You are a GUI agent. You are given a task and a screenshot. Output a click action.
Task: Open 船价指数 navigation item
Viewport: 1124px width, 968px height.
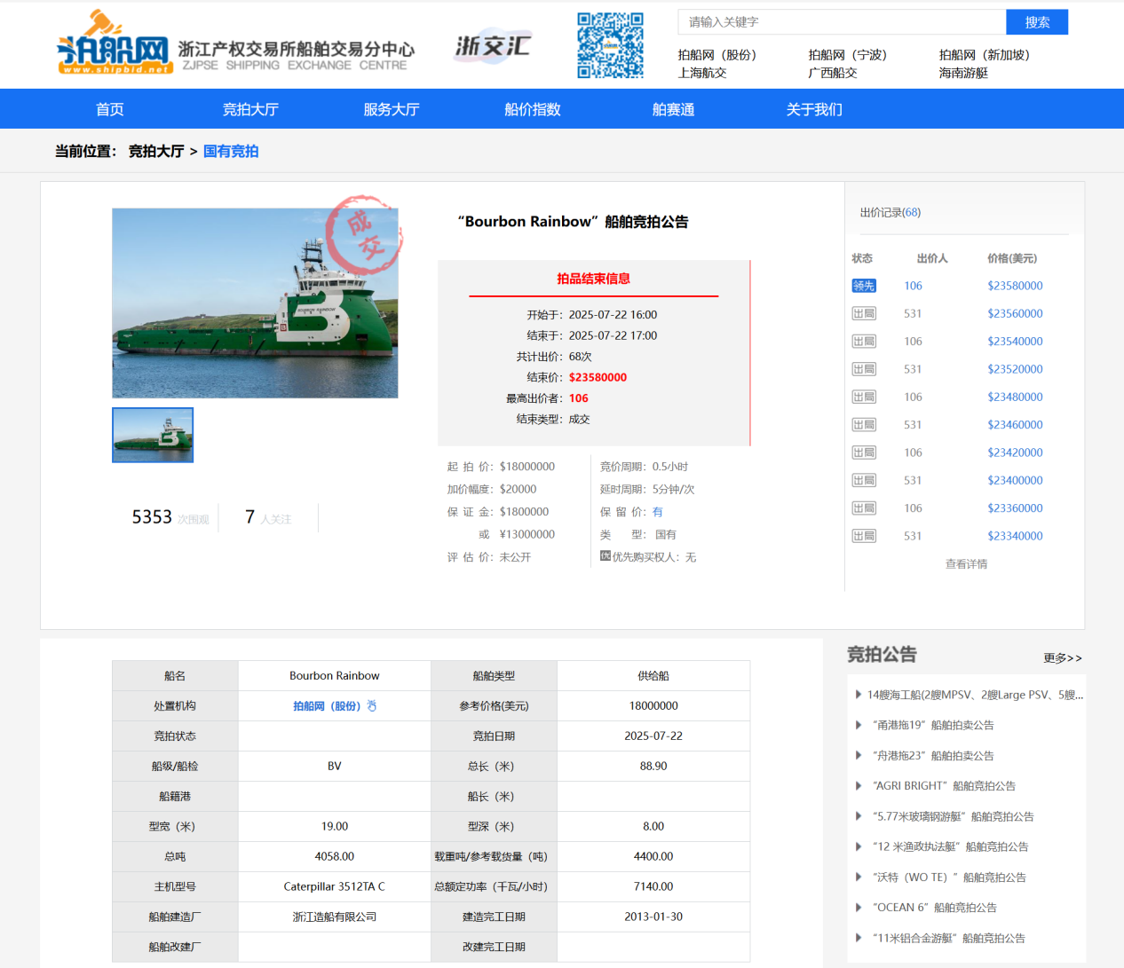tap(533, 109)
